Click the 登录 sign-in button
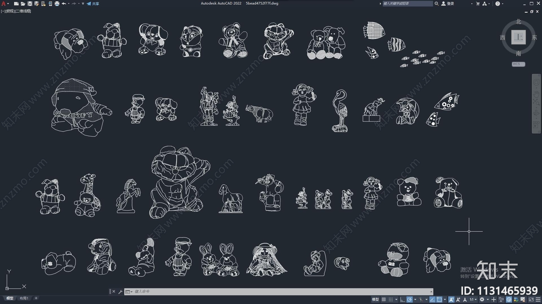 (448, 4)
